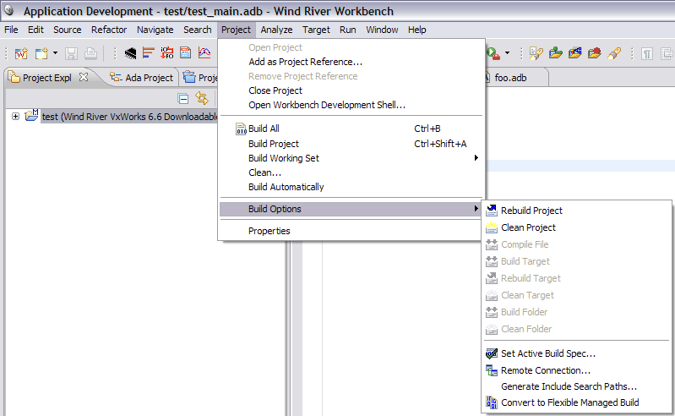
Task: Choose Rebuild Project in submenu
Action: [576, 211]
